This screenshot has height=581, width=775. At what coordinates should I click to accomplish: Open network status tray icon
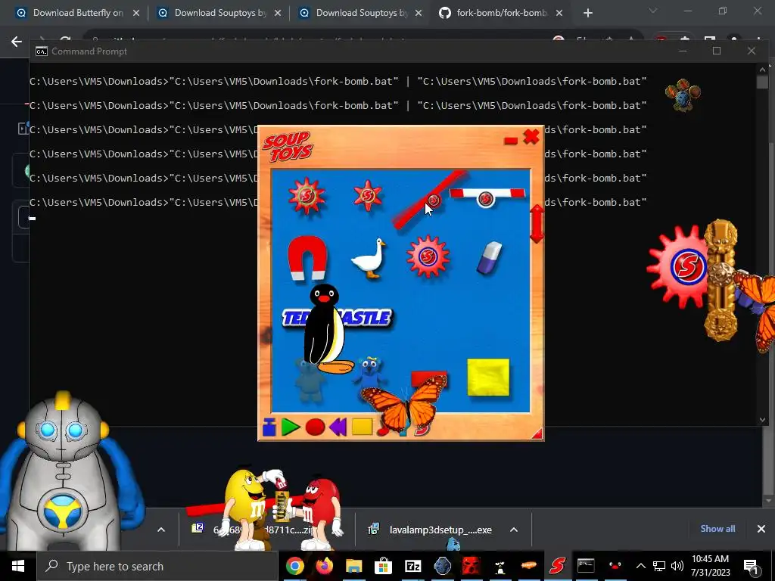click(659, 566)
